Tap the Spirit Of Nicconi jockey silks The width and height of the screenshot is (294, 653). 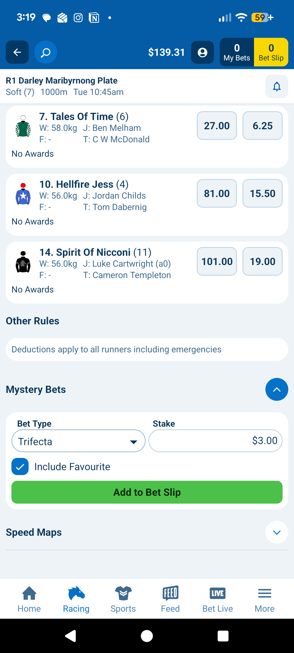23,262
